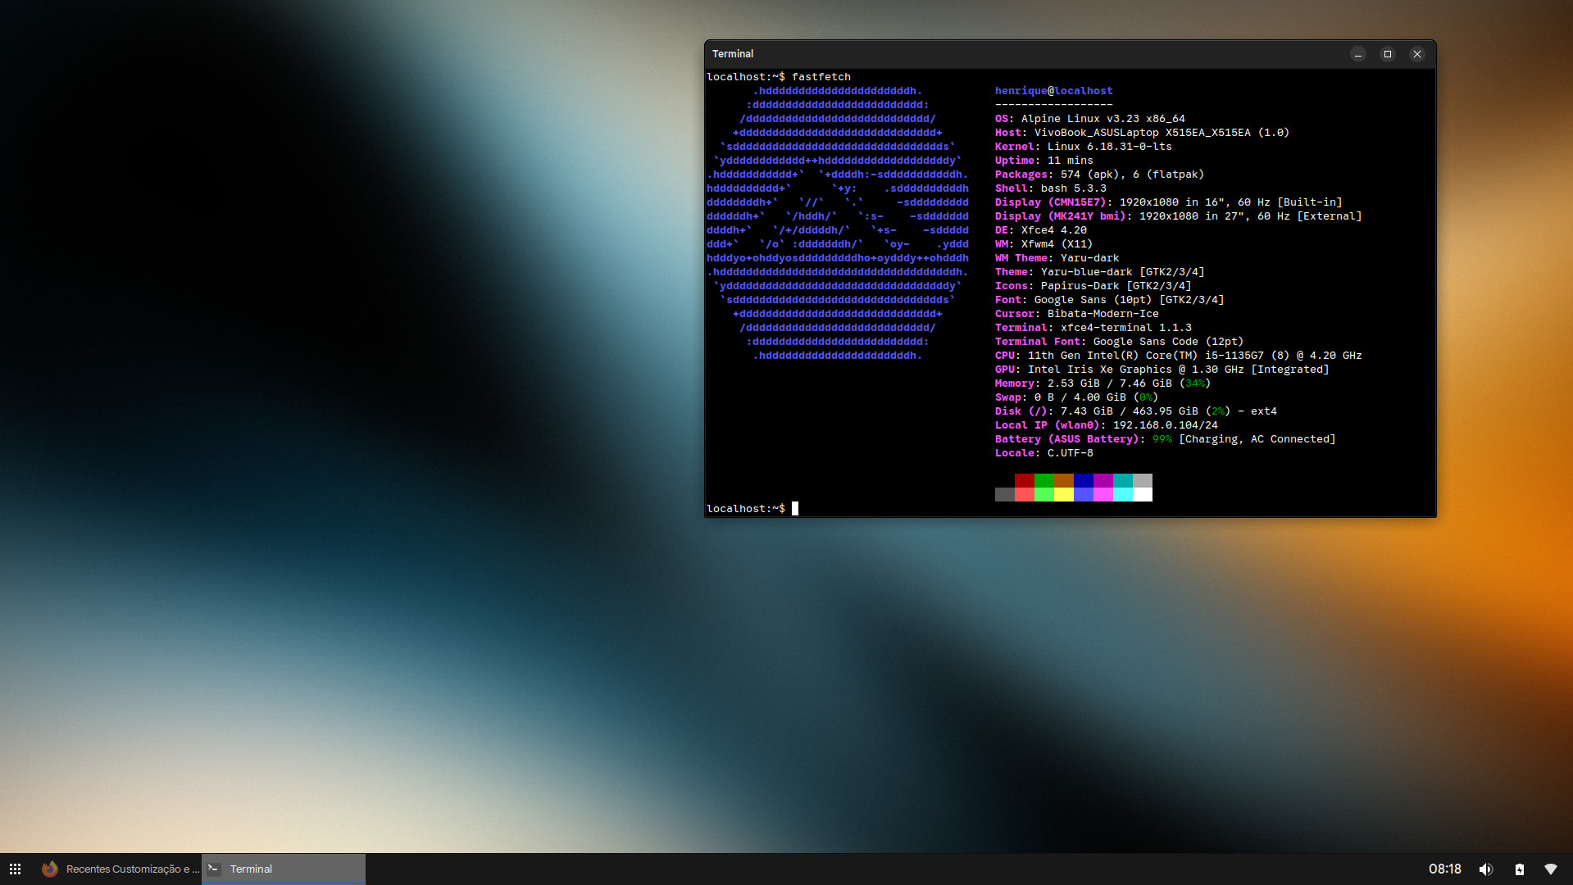Open the clock showing 08:18

[1444, 869]
